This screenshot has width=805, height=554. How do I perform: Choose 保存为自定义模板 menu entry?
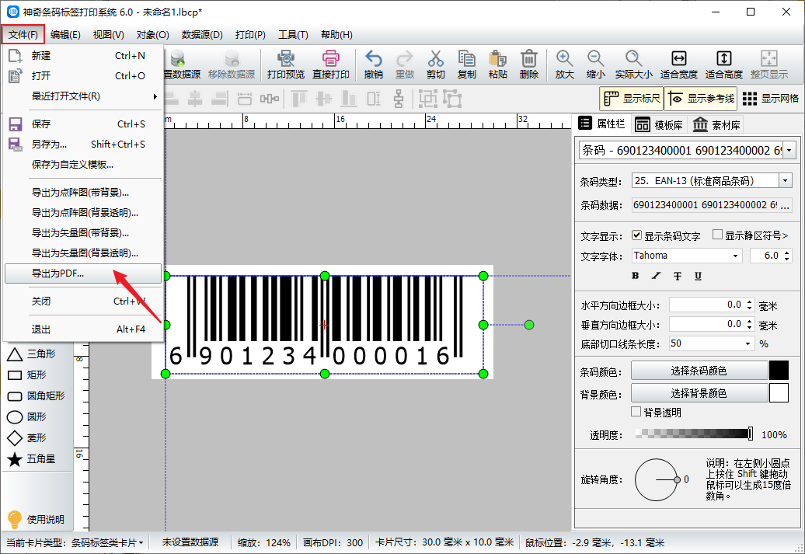83,164
